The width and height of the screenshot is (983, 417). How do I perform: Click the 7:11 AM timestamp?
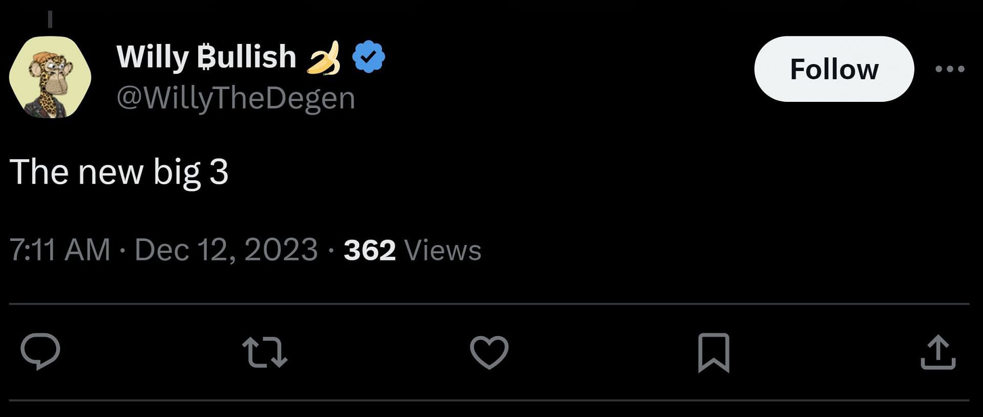pos(60,250)
